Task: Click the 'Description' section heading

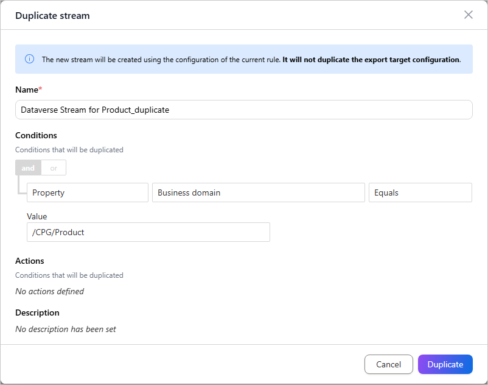Action: [37, 313]
